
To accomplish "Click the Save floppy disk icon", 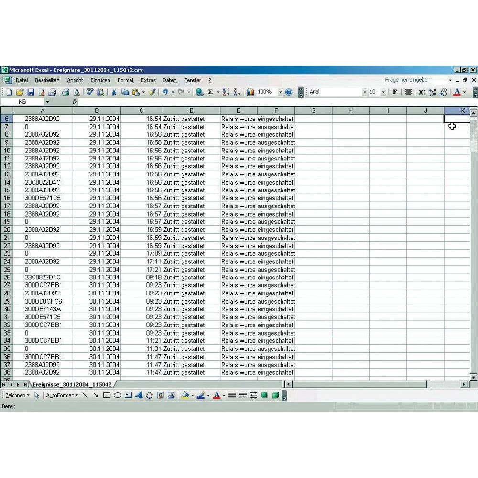I will pos(31,92).
